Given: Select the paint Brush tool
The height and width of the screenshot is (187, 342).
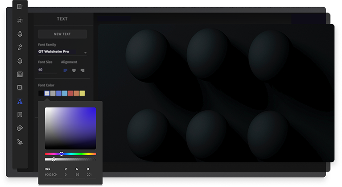Looking at the screenshot, I should tap(20, 142).
